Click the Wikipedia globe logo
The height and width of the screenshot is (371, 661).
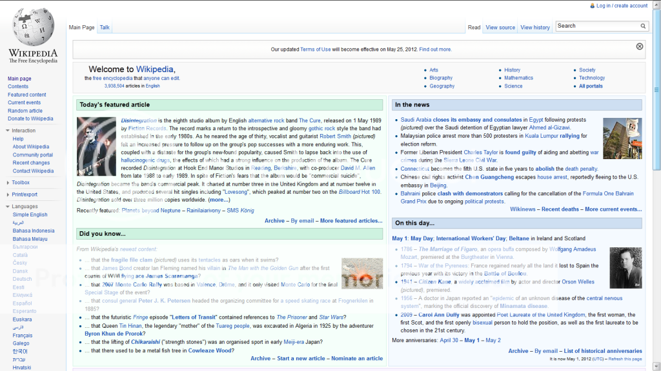[34, 26]
